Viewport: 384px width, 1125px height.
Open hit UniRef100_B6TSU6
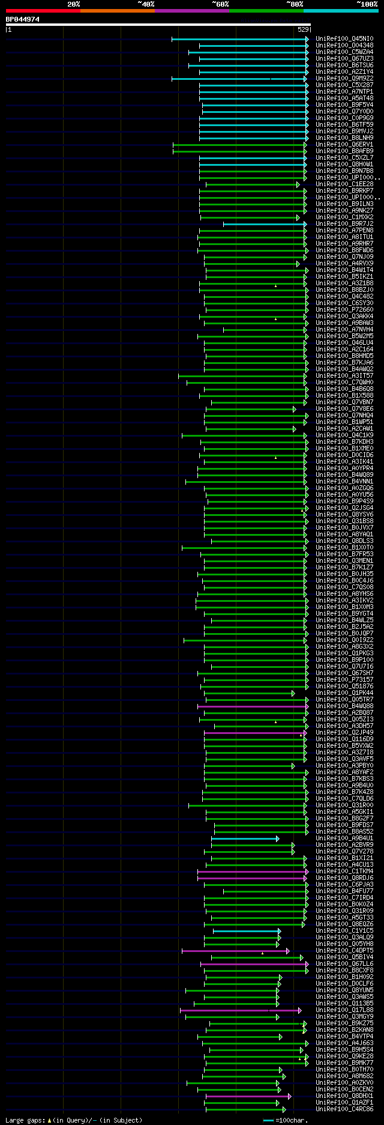[344, 65]
